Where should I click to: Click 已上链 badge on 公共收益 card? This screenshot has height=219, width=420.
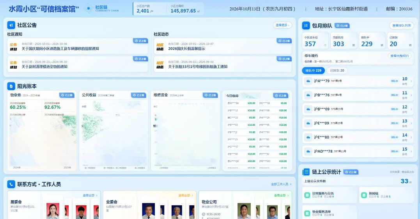pyautogui.click(x=138, y=95)
